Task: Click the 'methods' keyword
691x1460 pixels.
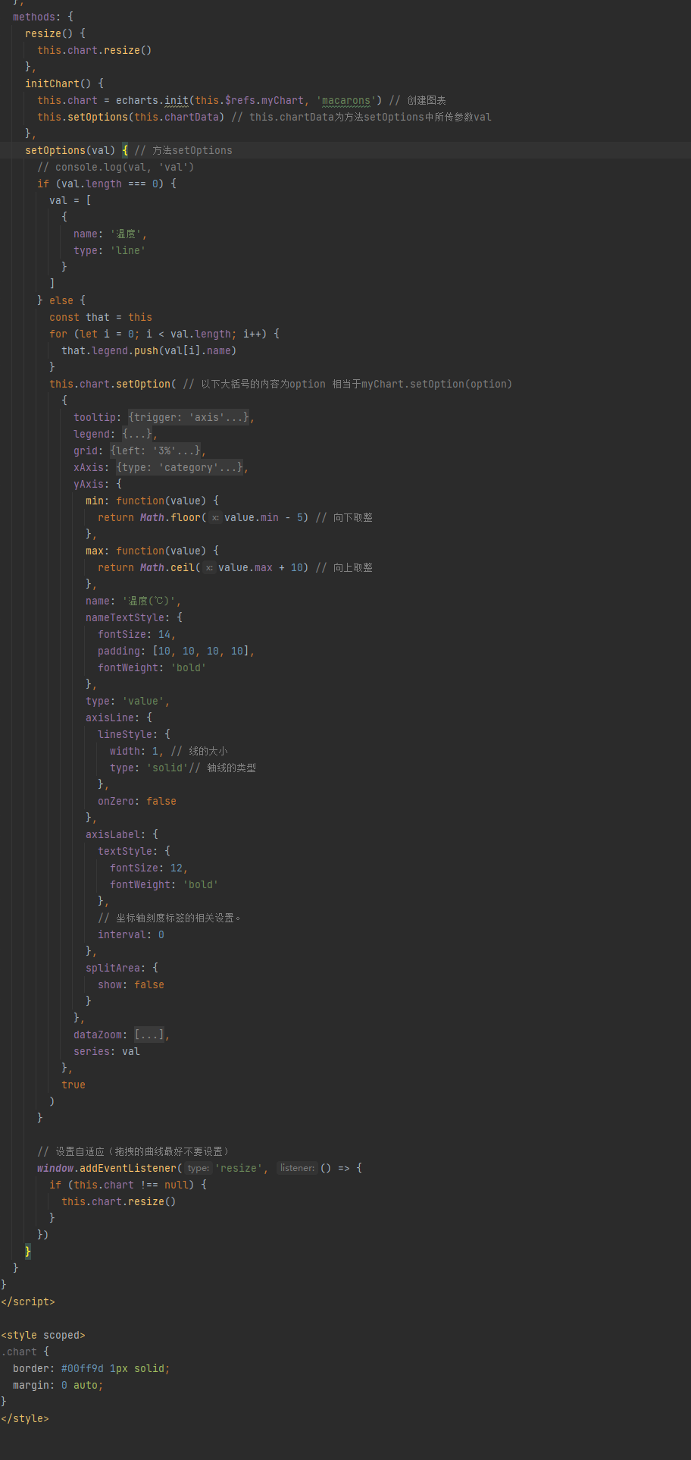Action: point(34,17)
